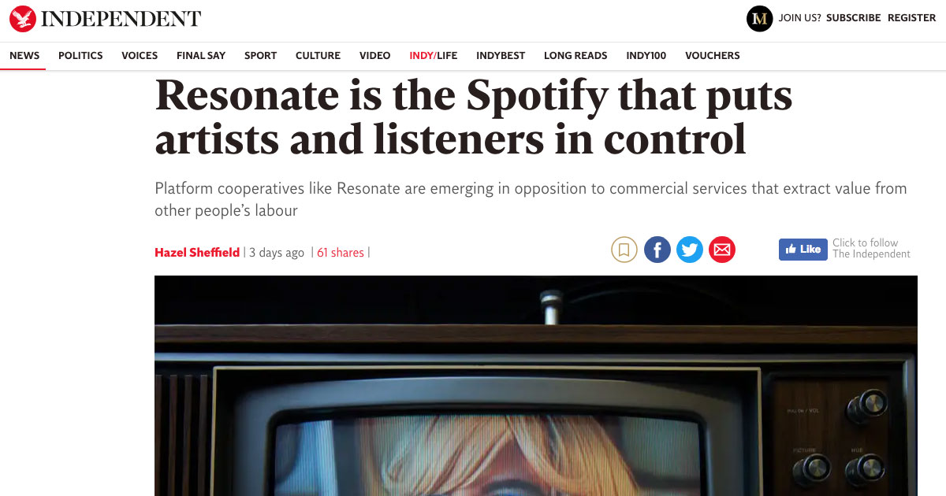This screenshot has height=496, width=946.
Task: Navigate to the Sport section
Action: tap(260, 55)
